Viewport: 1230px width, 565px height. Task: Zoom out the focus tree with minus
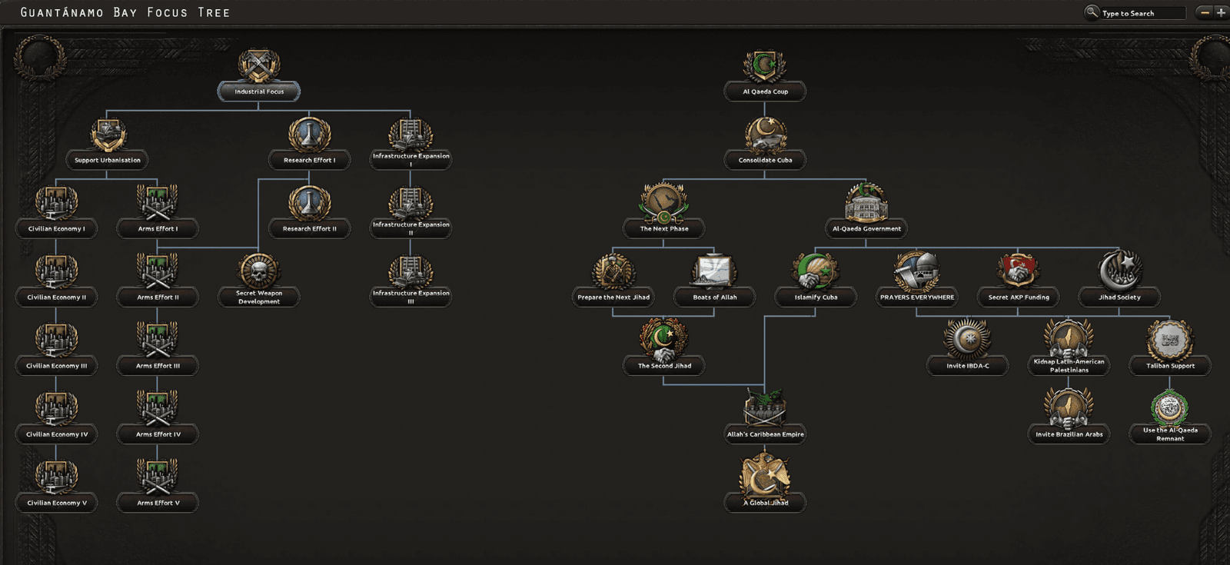coord(1205,12)
